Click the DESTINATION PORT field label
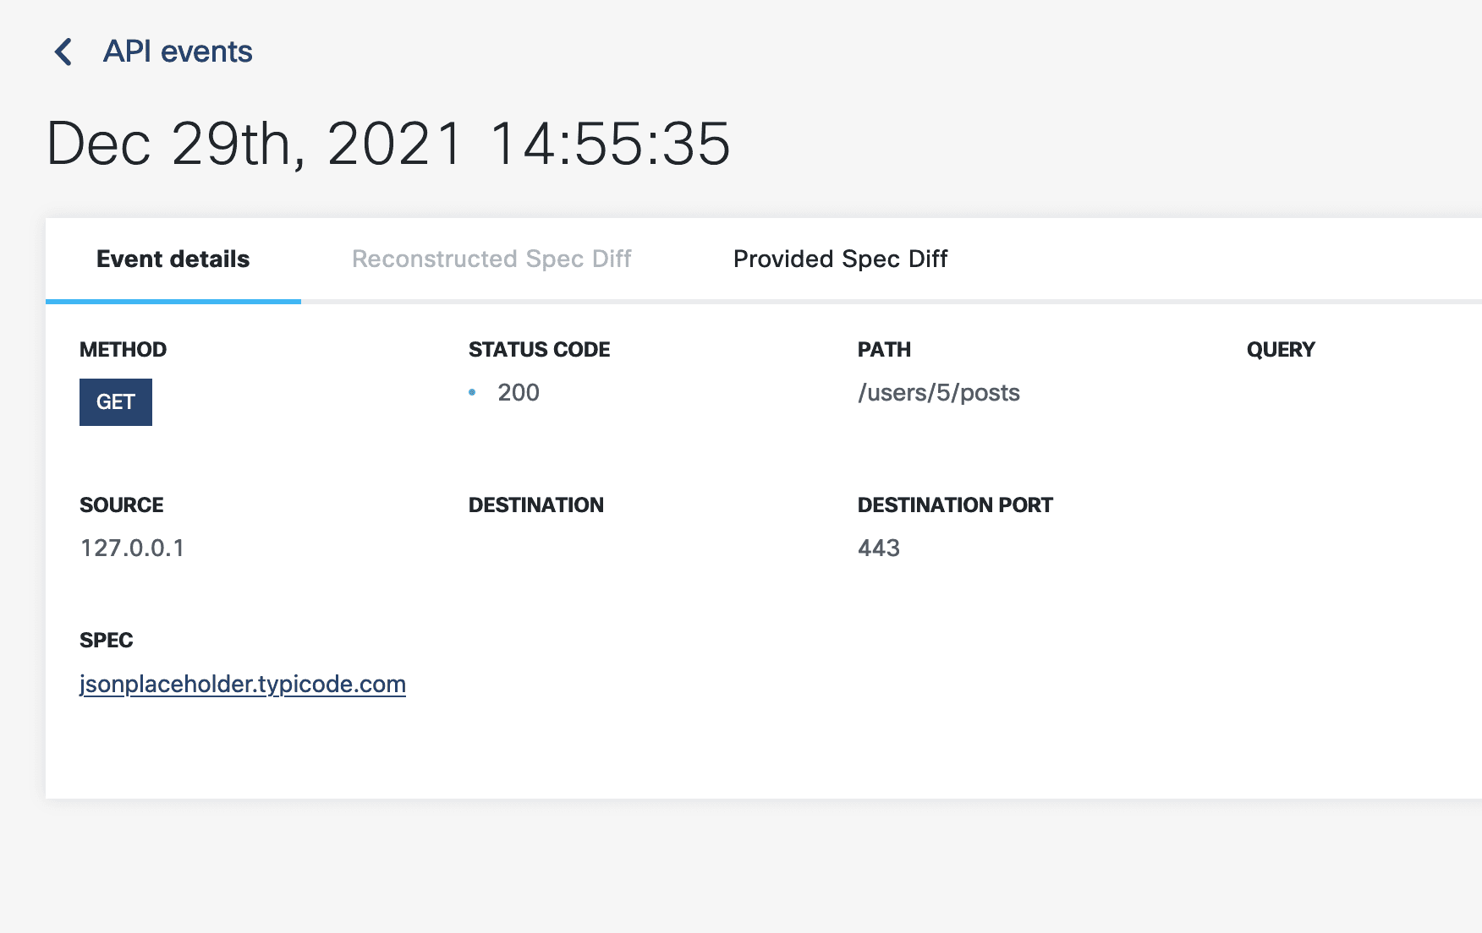This screenshot has height=933, width=1482. [955, 505]
